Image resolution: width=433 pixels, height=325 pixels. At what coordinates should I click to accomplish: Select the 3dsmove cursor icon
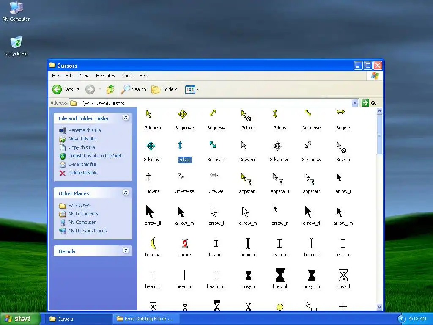pyautogui.click(x=151, y=146)
